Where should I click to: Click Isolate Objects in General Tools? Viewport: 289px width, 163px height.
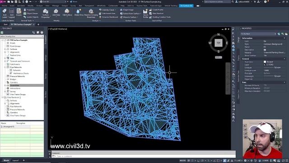[31, 17]
